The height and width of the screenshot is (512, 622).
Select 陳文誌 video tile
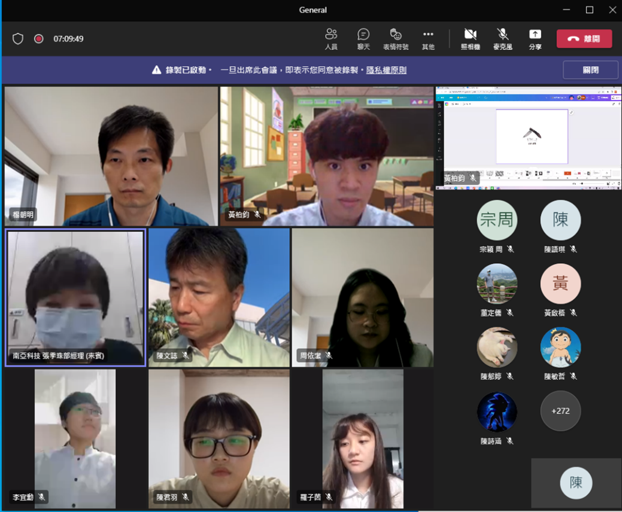(x=219, y=298)
